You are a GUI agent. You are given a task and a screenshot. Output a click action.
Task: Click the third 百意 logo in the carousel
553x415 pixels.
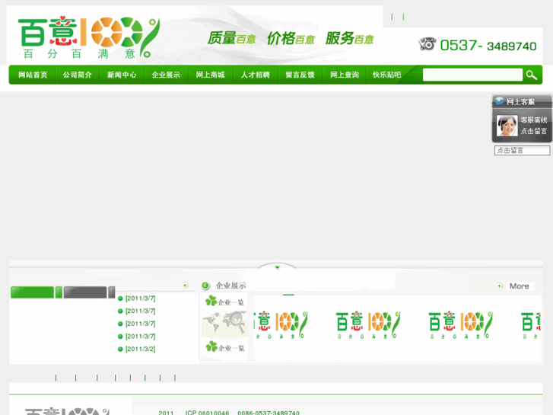click(x=460, y=325)
